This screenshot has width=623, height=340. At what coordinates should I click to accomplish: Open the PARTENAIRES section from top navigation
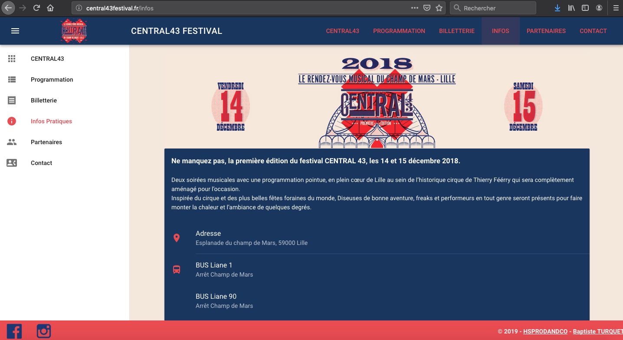click(x=546, y=31)
